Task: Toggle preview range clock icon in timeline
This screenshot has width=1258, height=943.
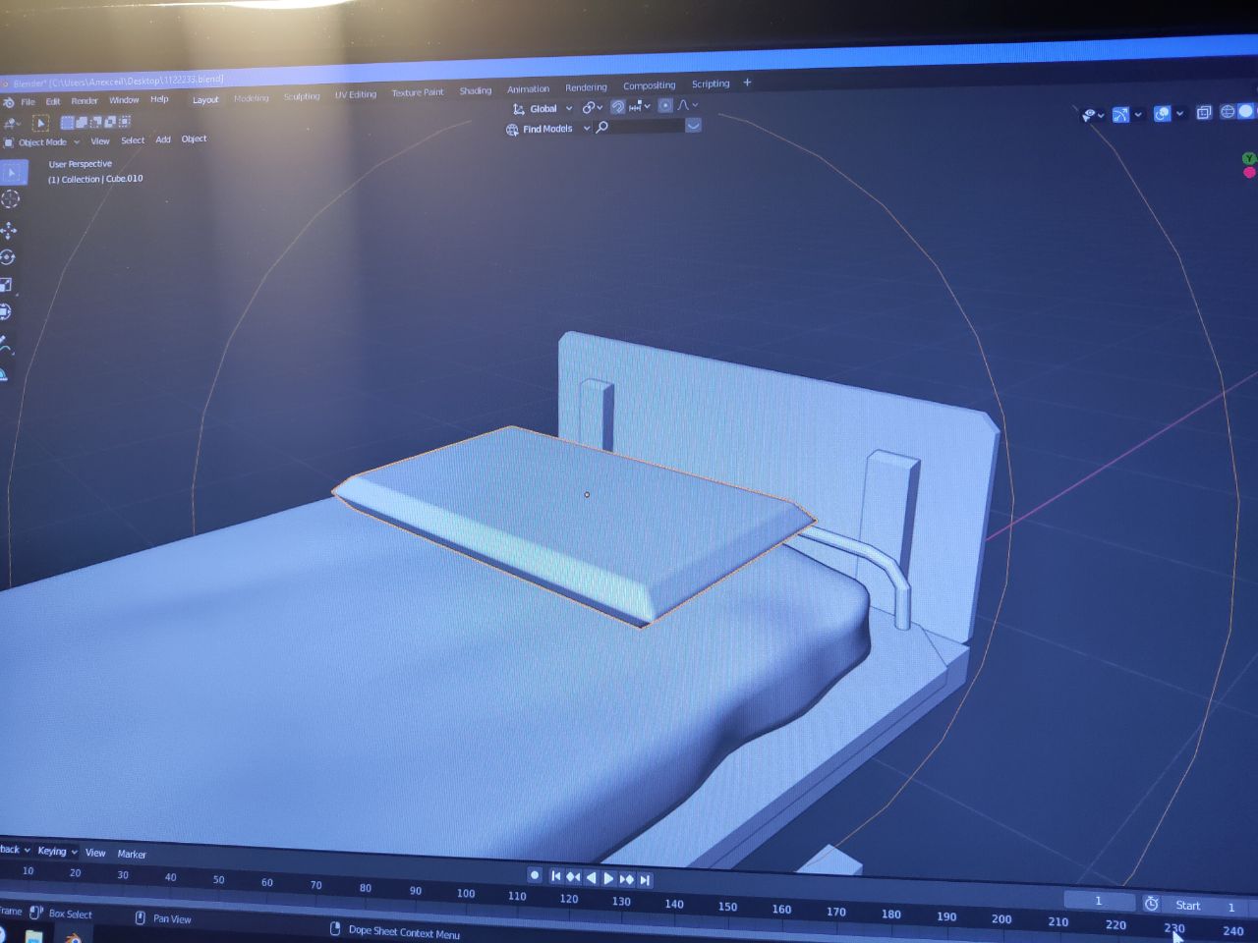Action: tap(1152, 903)
